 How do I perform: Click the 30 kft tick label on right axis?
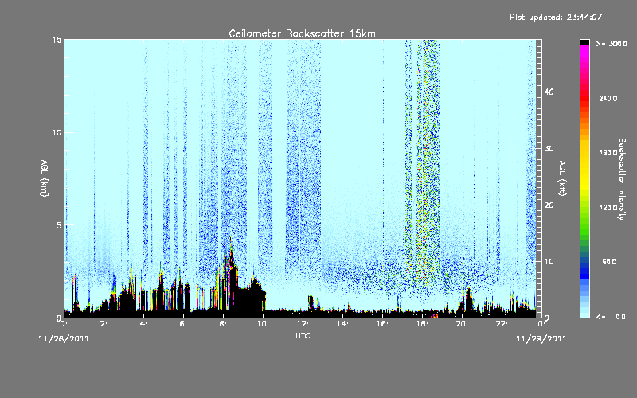[x=549, y=148]
